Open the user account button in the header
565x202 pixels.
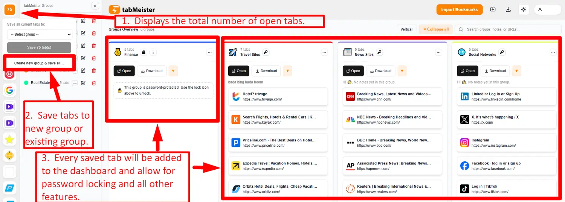click(547, 10)
